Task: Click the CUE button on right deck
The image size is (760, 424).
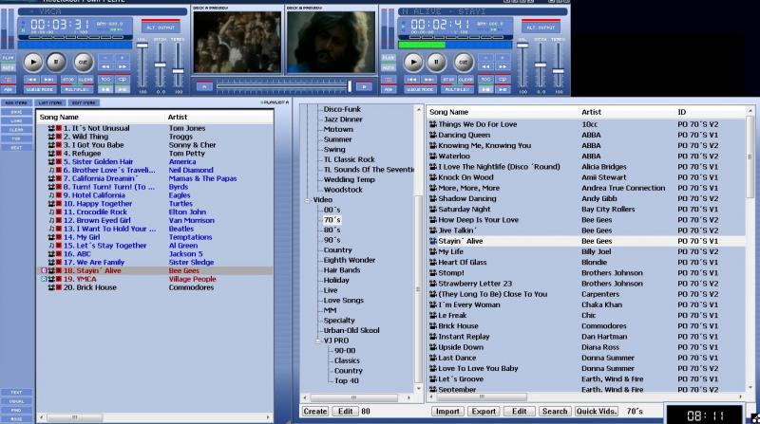Action: coord(464,61)
